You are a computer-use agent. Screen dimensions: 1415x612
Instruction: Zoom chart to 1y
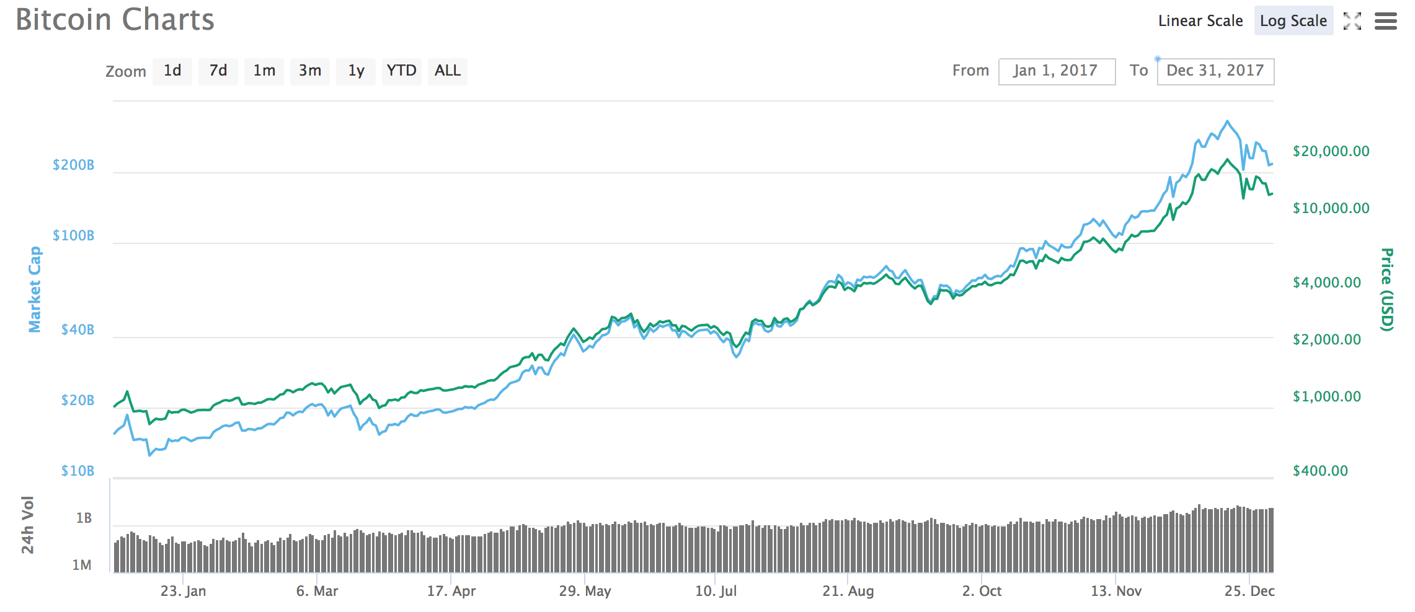(x=356, y=71)
